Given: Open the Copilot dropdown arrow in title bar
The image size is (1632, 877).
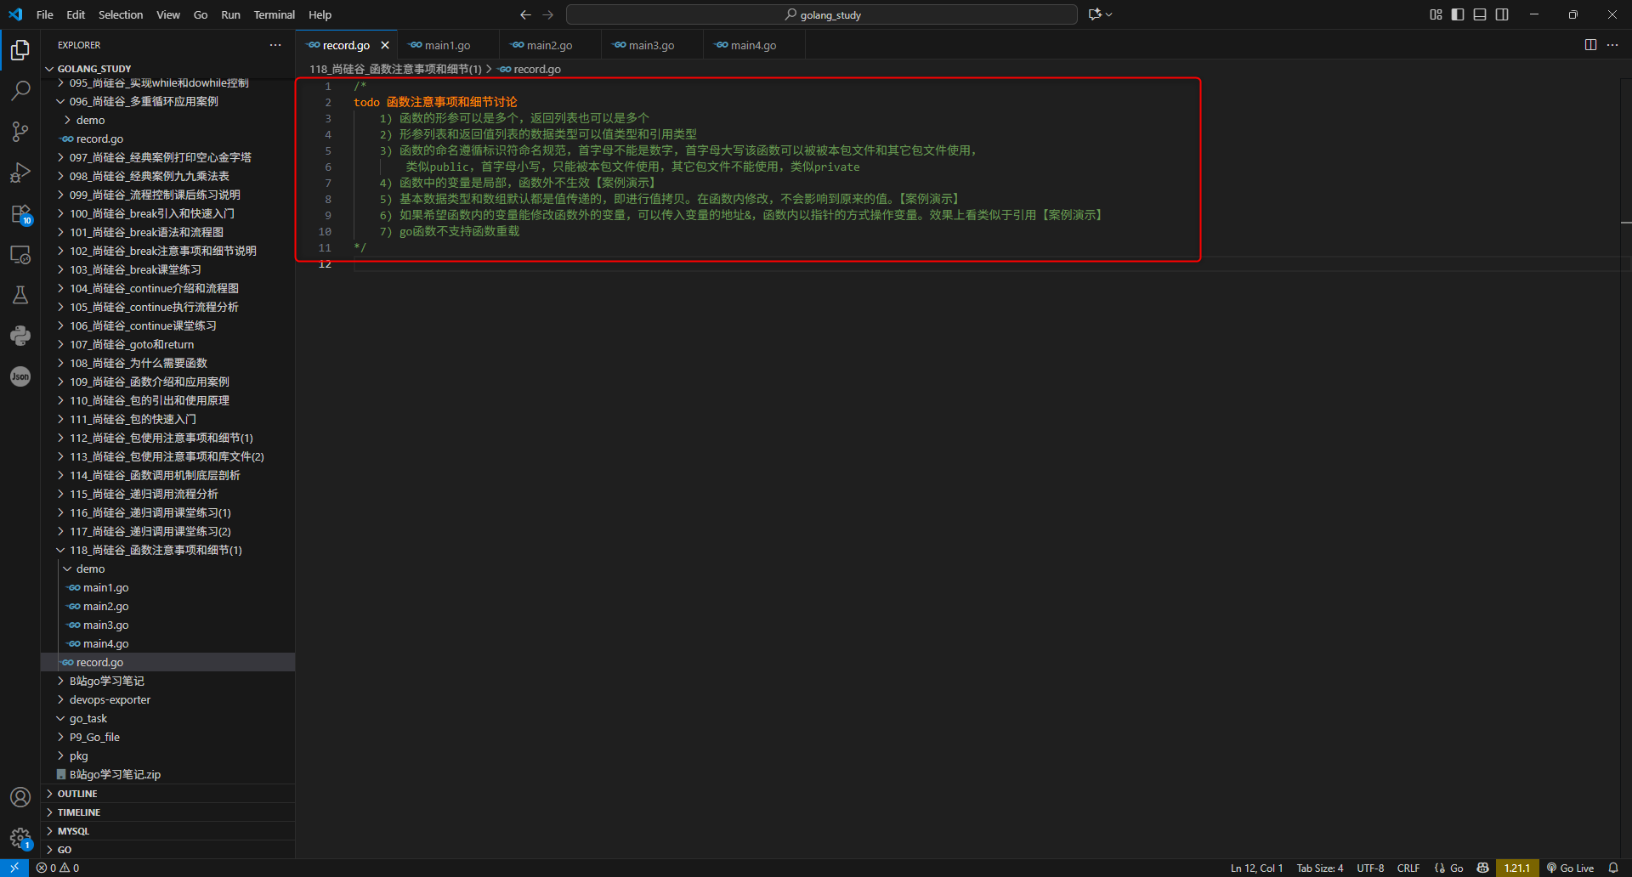Looking at the screenshot, I should (1109, 14).
